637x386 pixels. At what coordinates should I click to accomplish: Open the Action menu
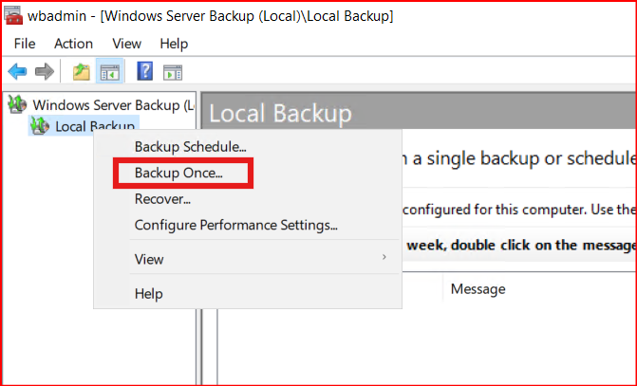[73, 44]
